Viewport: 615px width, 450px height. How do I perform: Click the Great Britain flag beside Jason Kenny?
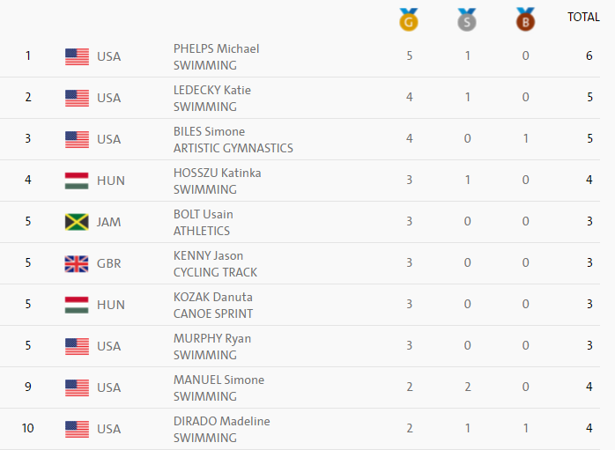point(78,263)
